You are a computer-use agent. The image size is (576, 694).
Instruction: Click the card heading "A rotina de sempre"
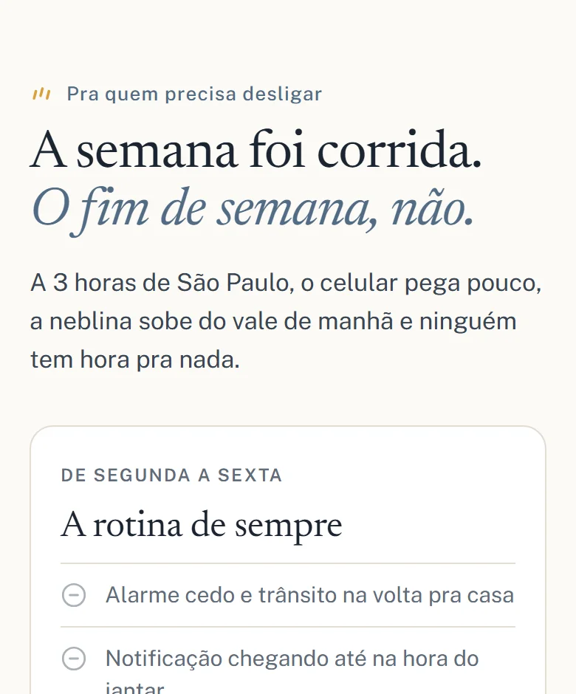tap(202, 525)
